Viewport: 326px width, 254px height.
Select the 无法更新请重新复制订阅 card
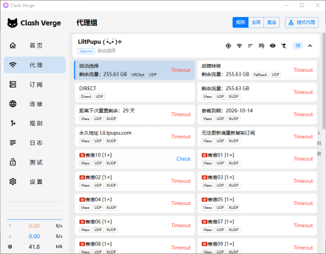coord(257,136)
